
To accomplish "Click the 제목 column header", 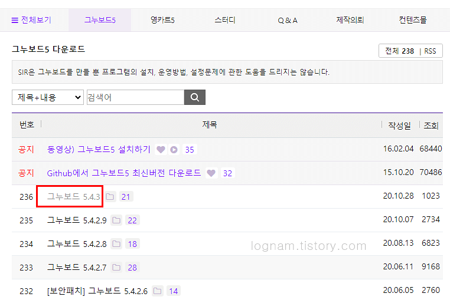I will pos(210,124).
